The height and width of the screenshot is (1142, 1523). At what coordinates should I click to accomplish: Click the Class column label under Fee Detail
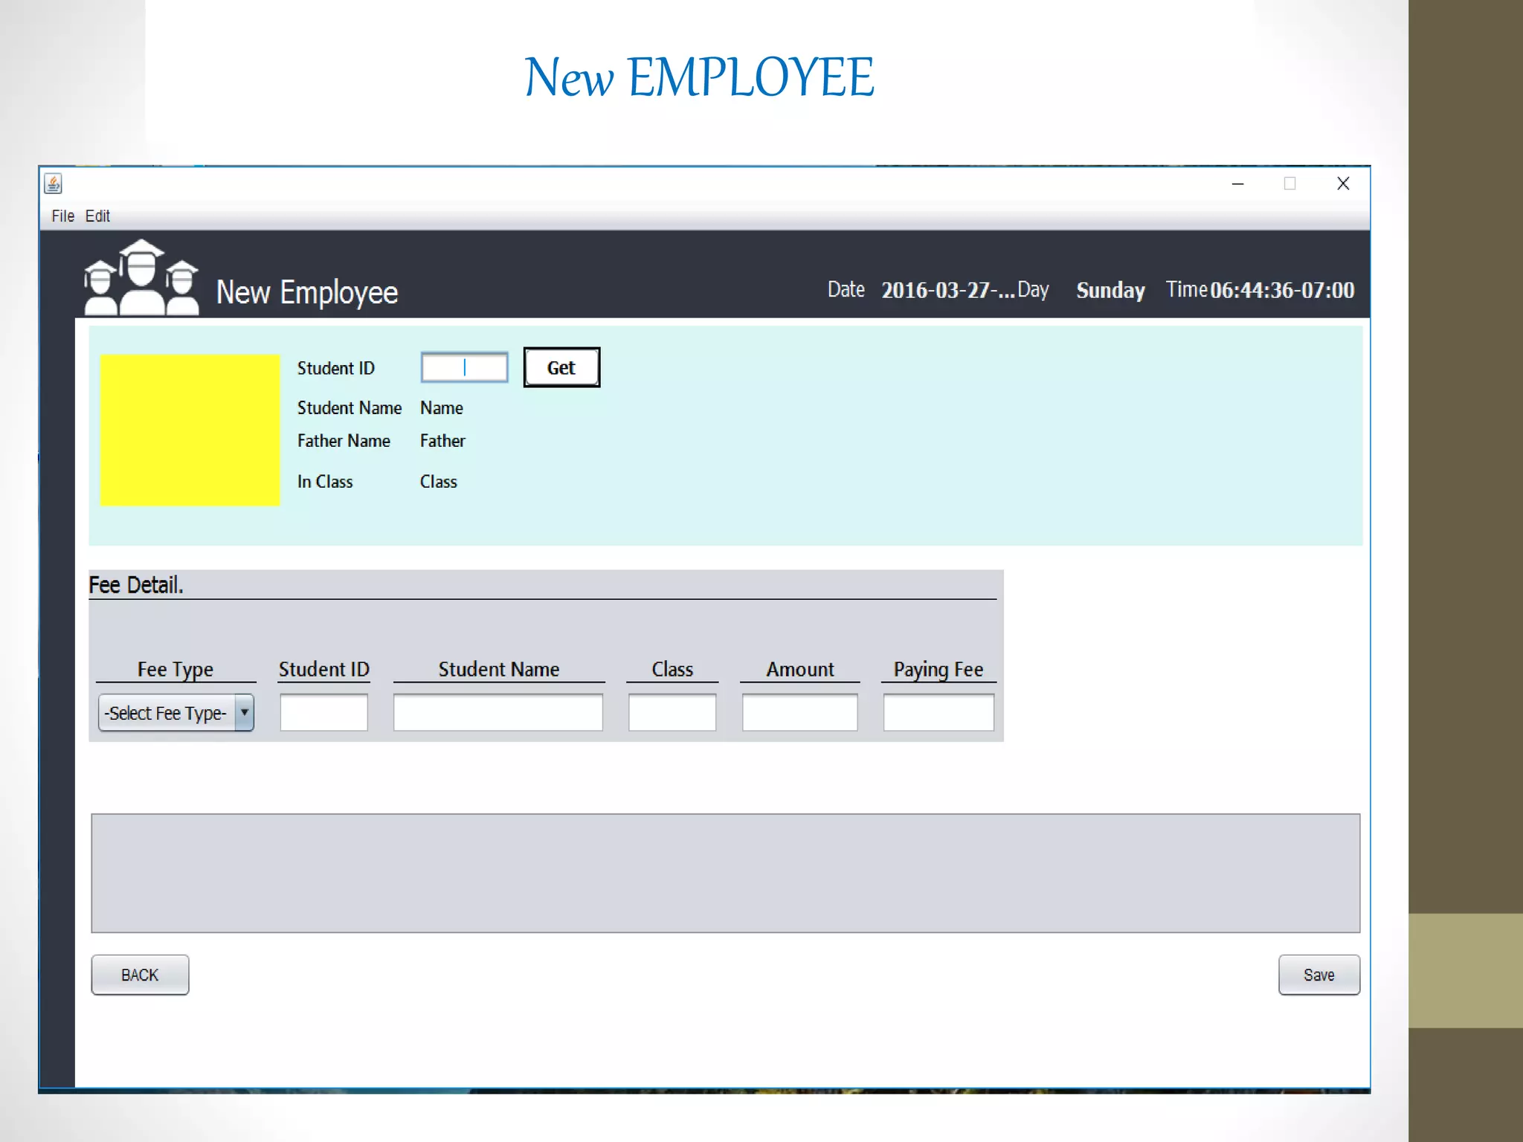[672, 669]
